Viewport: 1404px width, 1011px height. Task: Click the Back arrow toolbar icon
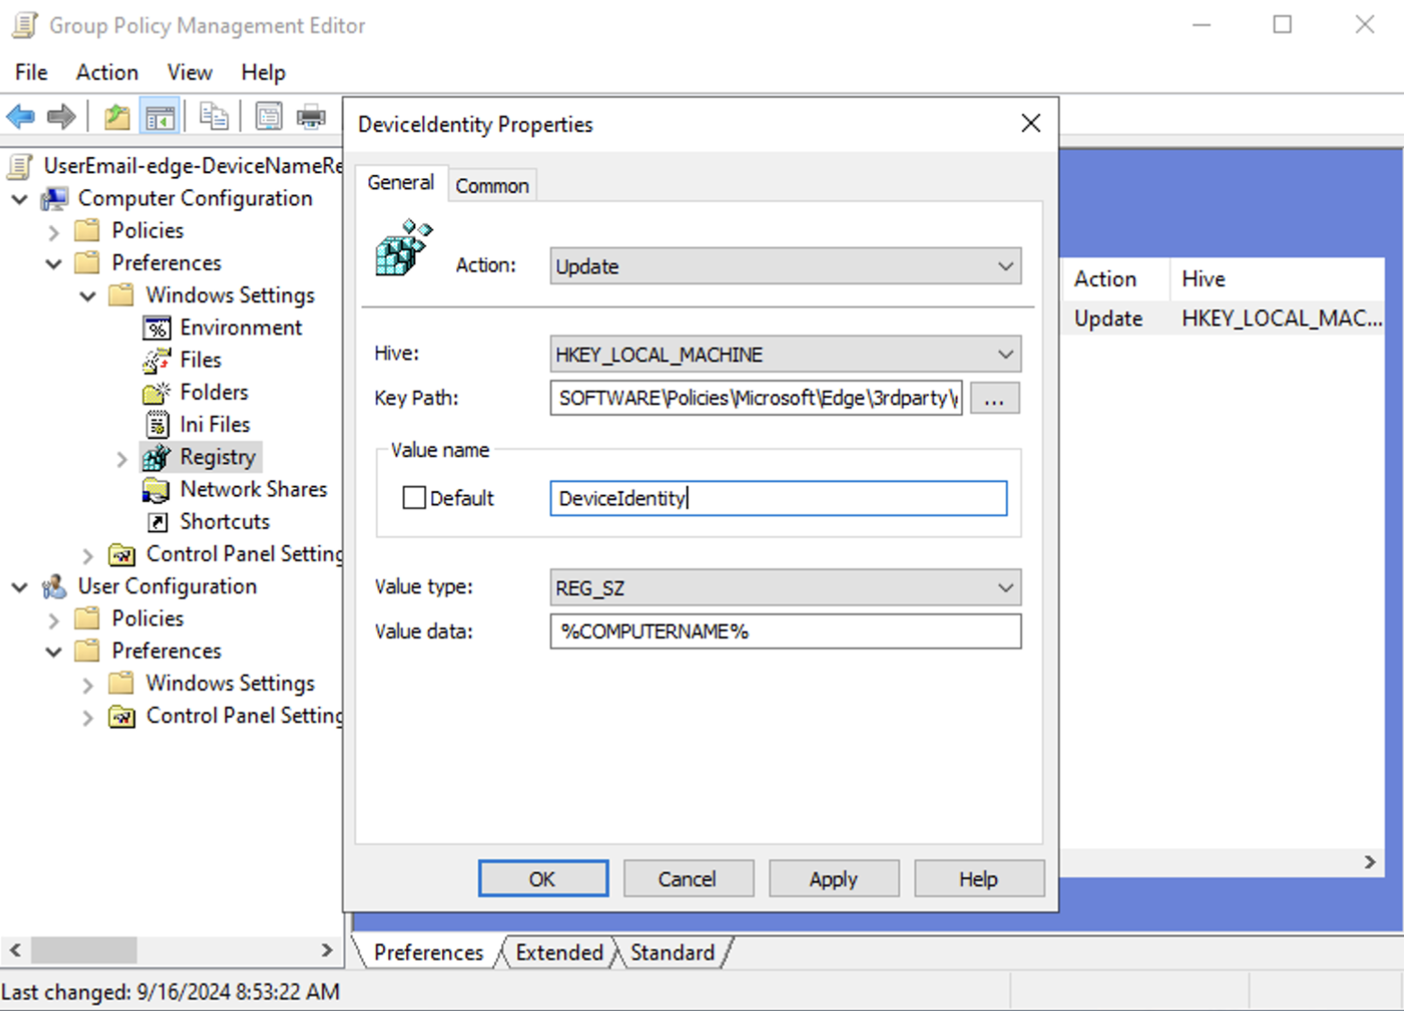pos(21,117)
